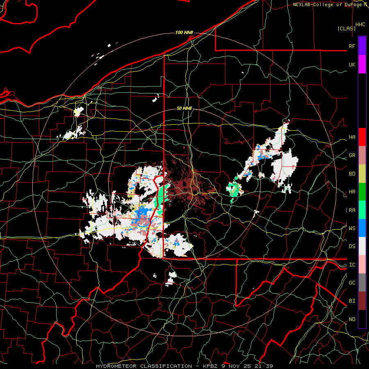Select the olive BD big drops swatch
Image resolution: width=369 pixels, height=369 pixels.
tap(362, 173)
